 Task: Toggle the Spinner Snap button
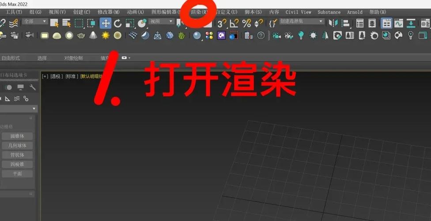[258, 23]
